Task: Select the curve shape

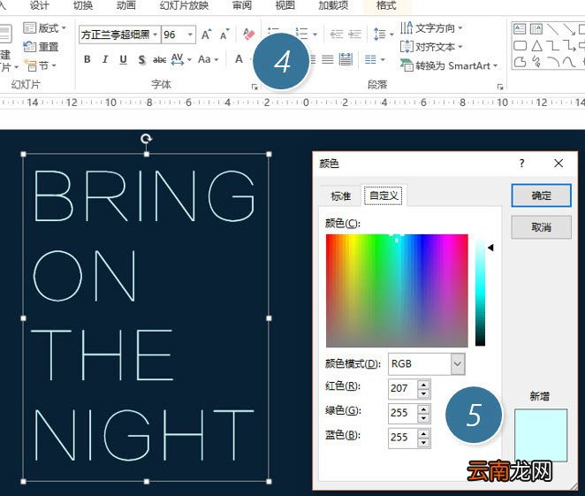Action: point(569,62)
